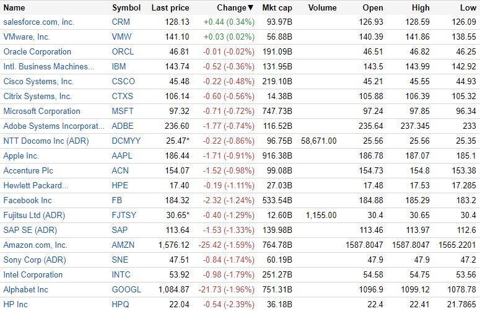
Task: Select the AMZN ticker symbol
Action: (123, 245)
